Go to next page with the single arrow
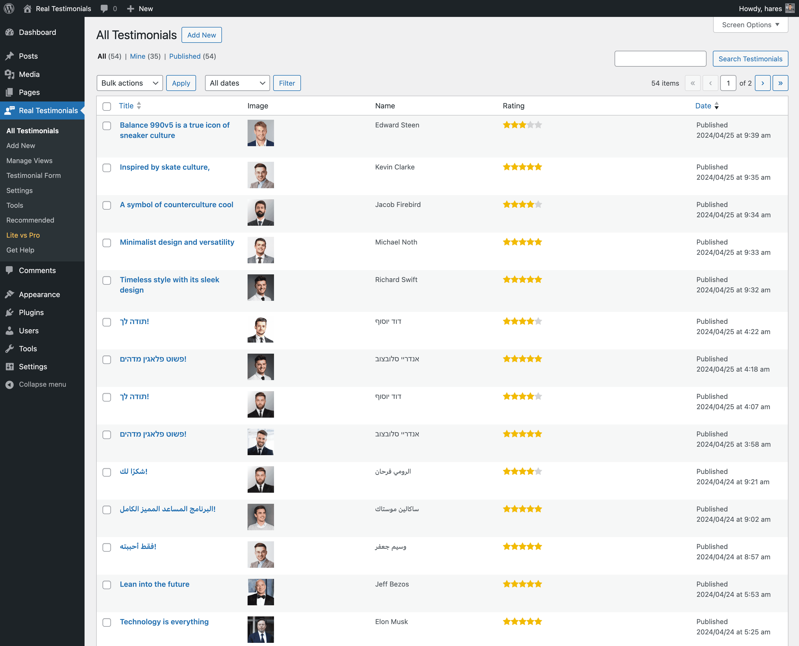Viewport: 799px width, 646px height. [763, 83]
